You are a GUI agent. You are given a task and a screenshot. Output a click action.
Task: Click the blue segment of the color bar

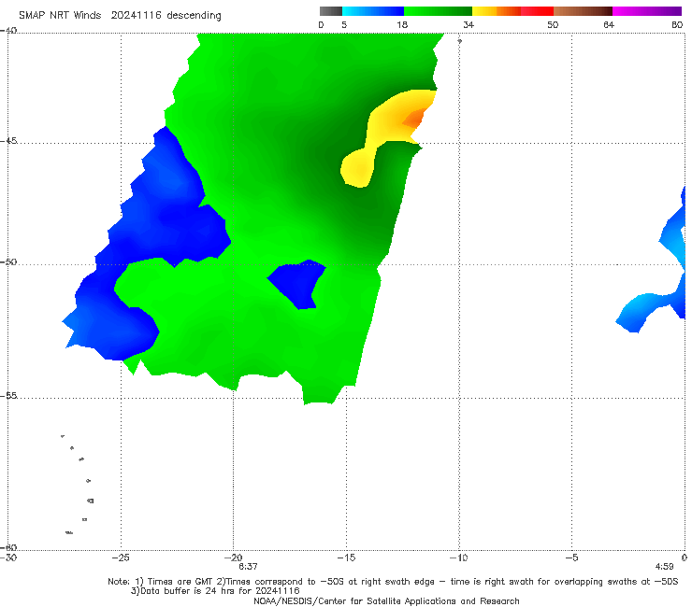(x=373, y=11)
